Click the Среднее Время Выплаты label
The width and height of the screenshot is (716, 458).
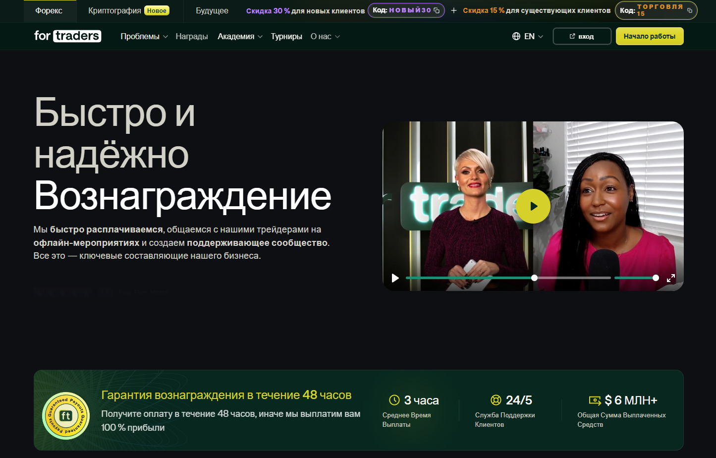pos(407,420)
